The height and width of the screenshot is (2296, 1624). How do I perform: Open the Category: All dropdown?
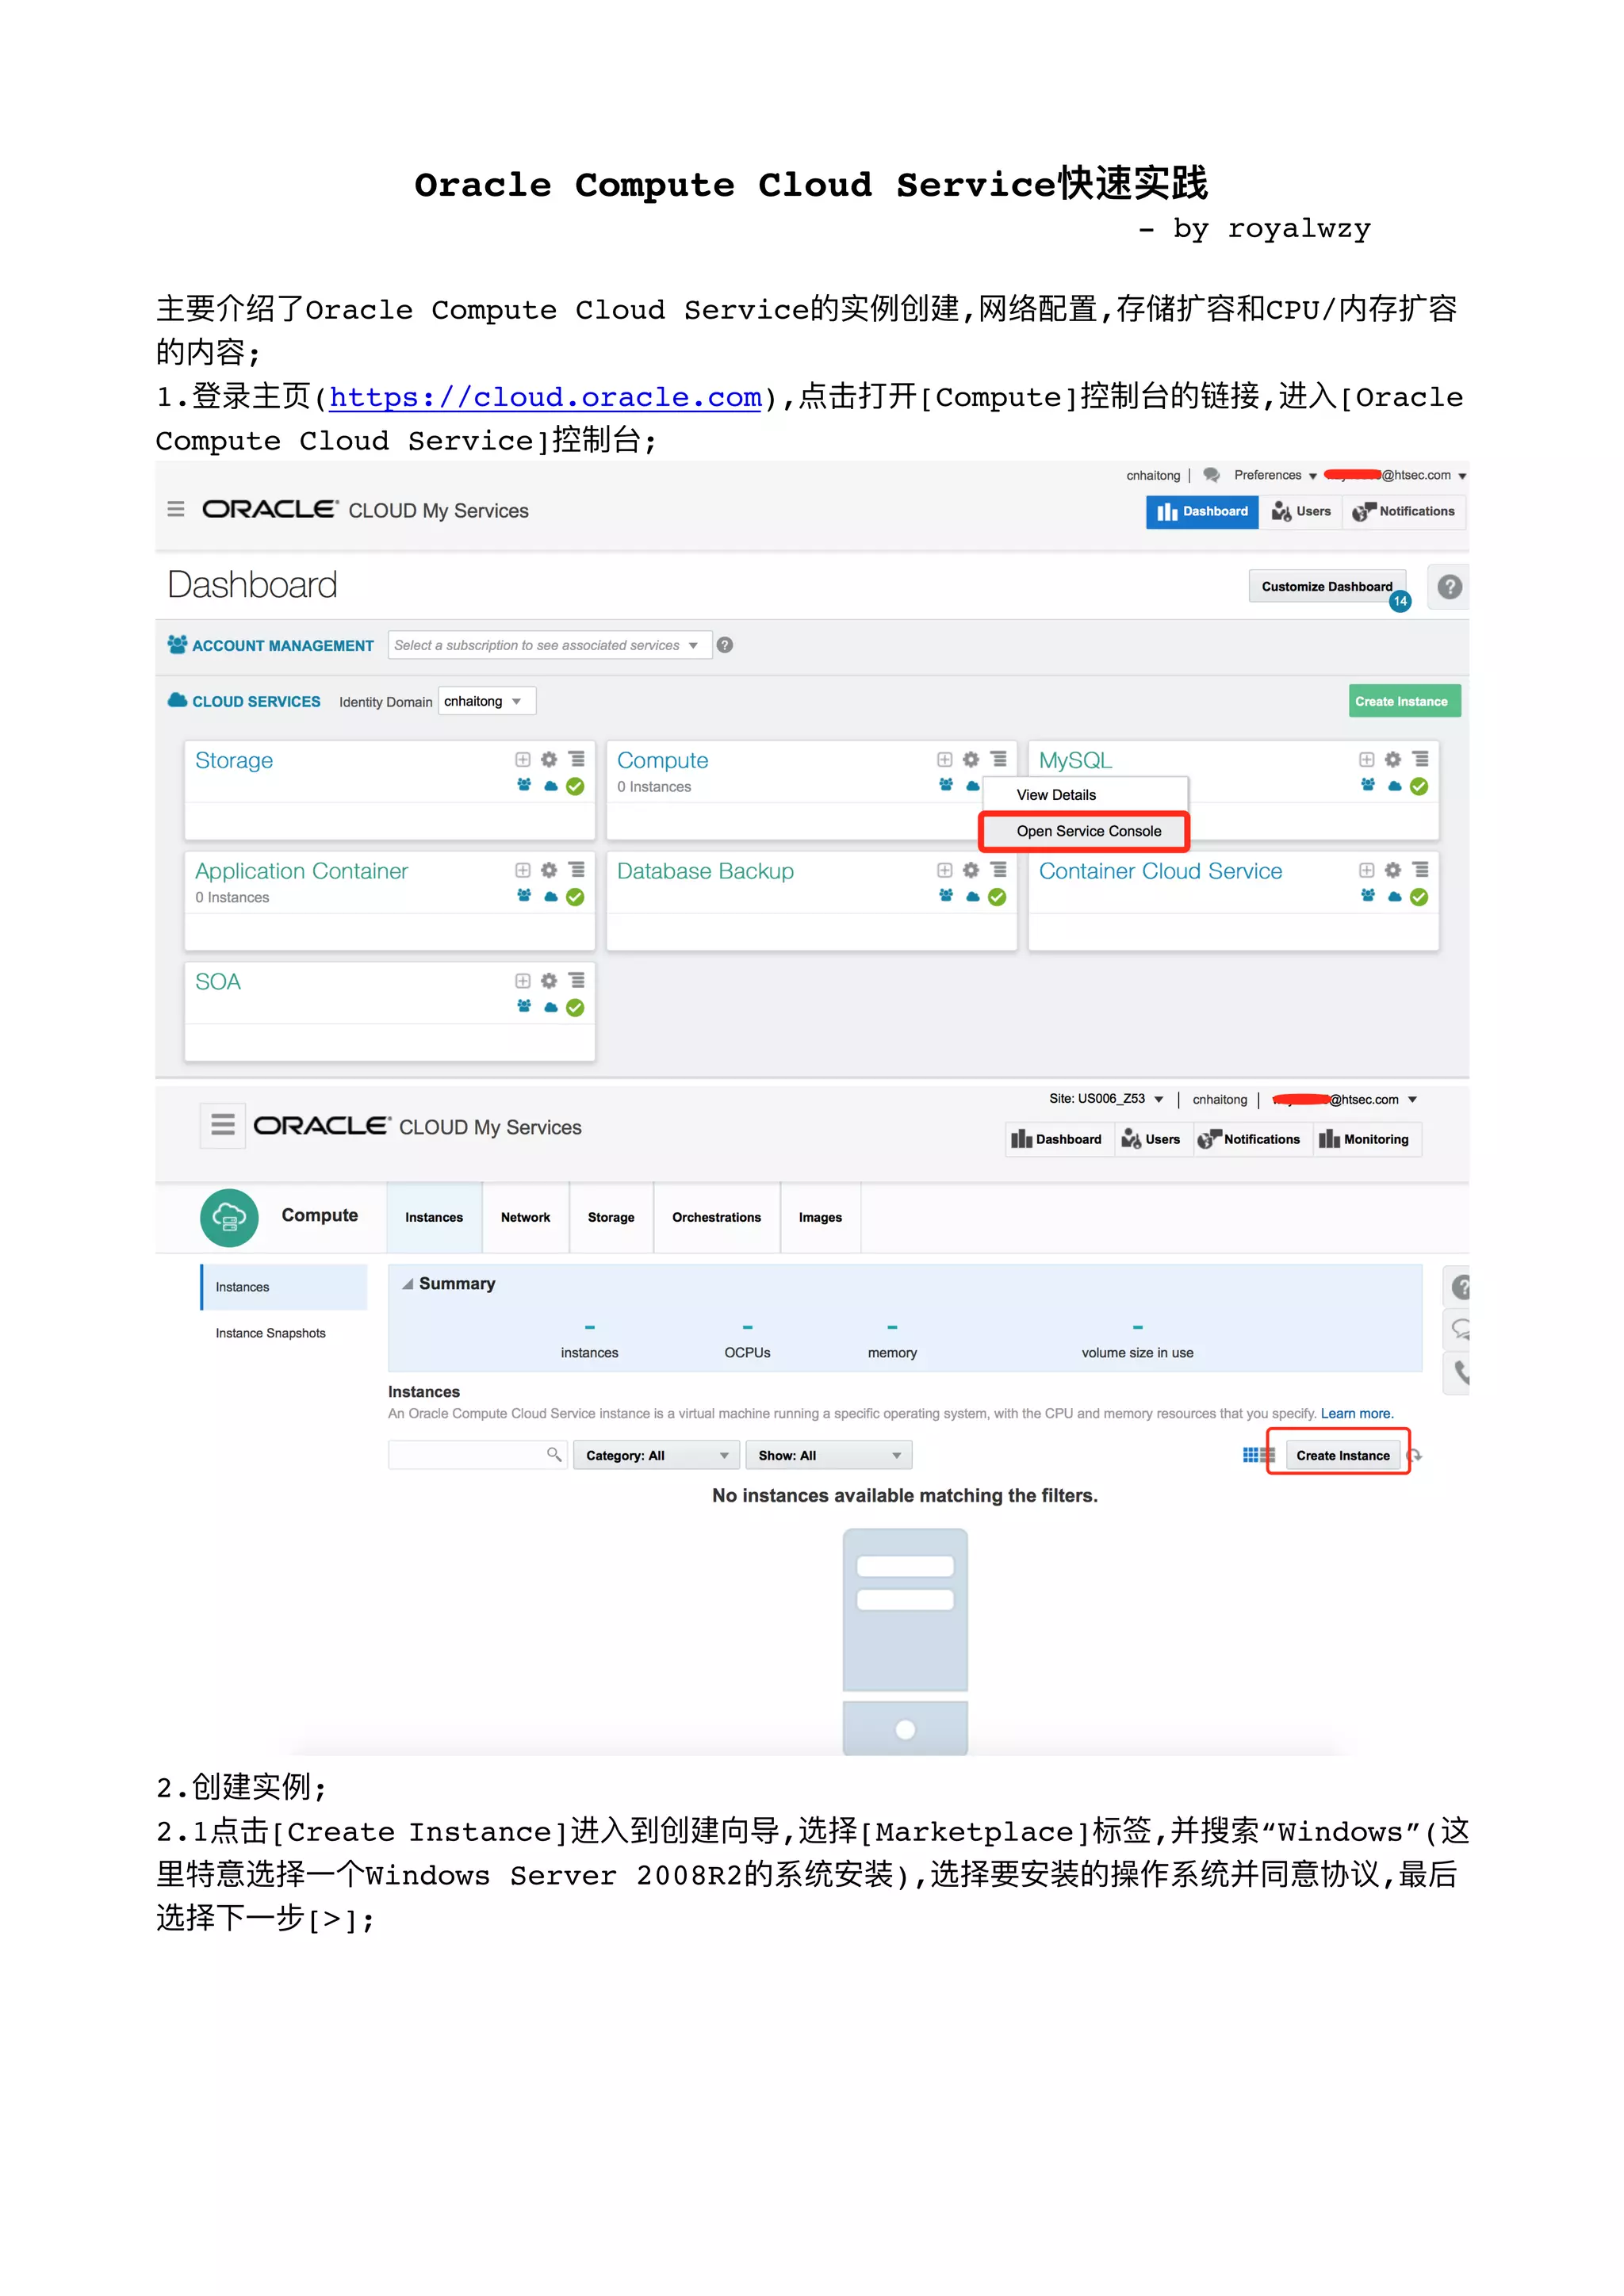[656, 1455]
